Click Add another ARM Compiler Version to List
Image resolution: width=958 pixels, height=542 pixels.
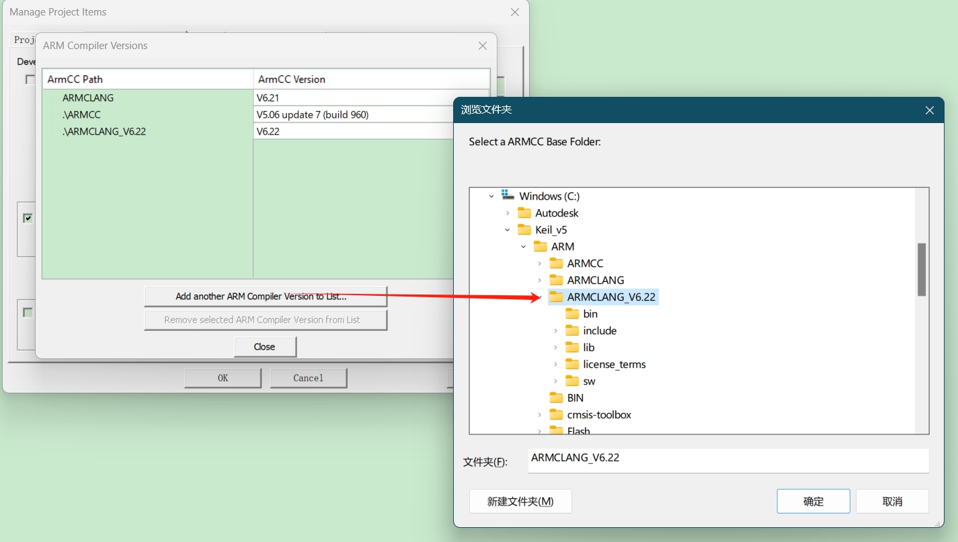pos(266,297)
